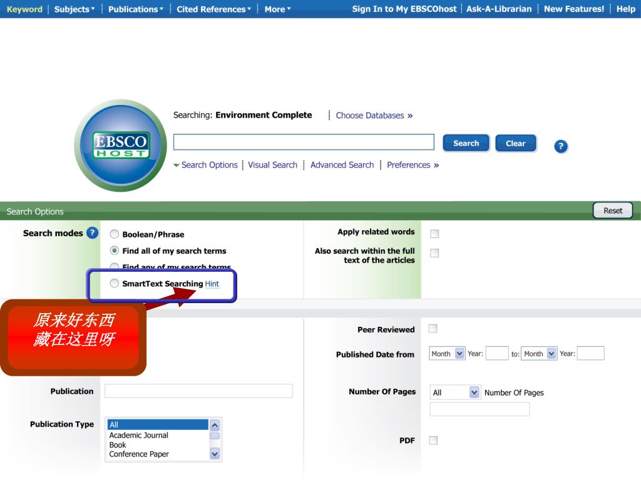
Task: Select the SmartText Searching radio button
Action: pyautogui.click(x=115, y=283)
